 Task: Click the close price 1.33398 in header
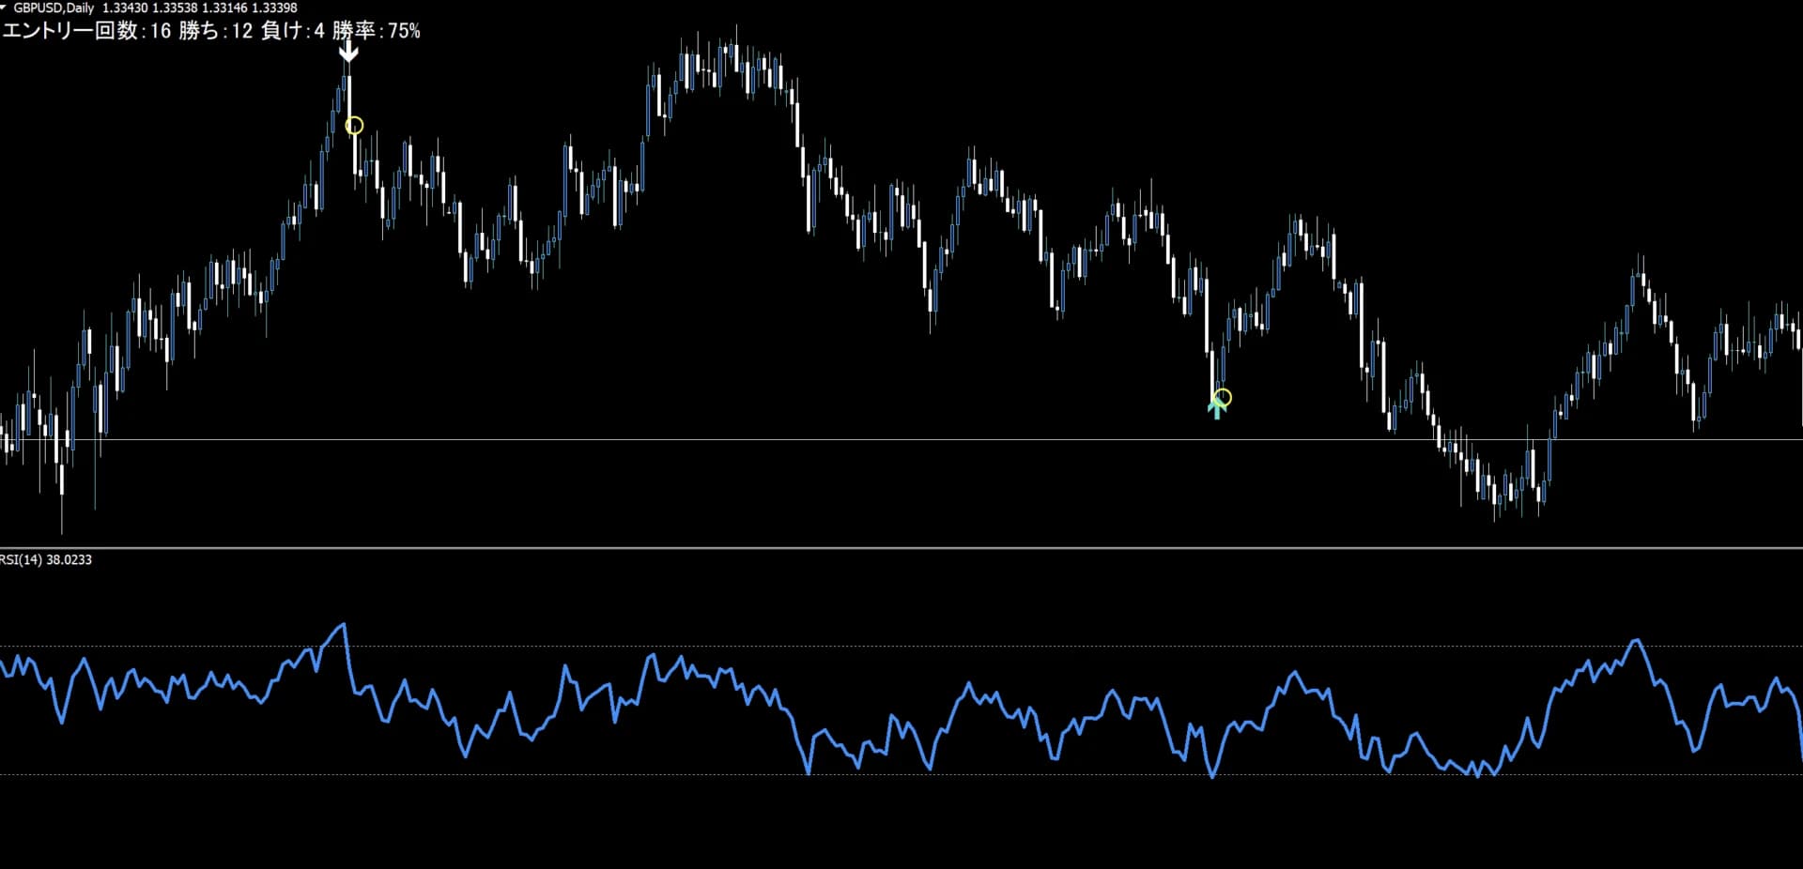274,8
